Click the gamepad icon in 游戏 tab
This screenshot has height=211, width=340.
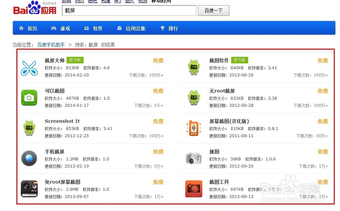54,28
